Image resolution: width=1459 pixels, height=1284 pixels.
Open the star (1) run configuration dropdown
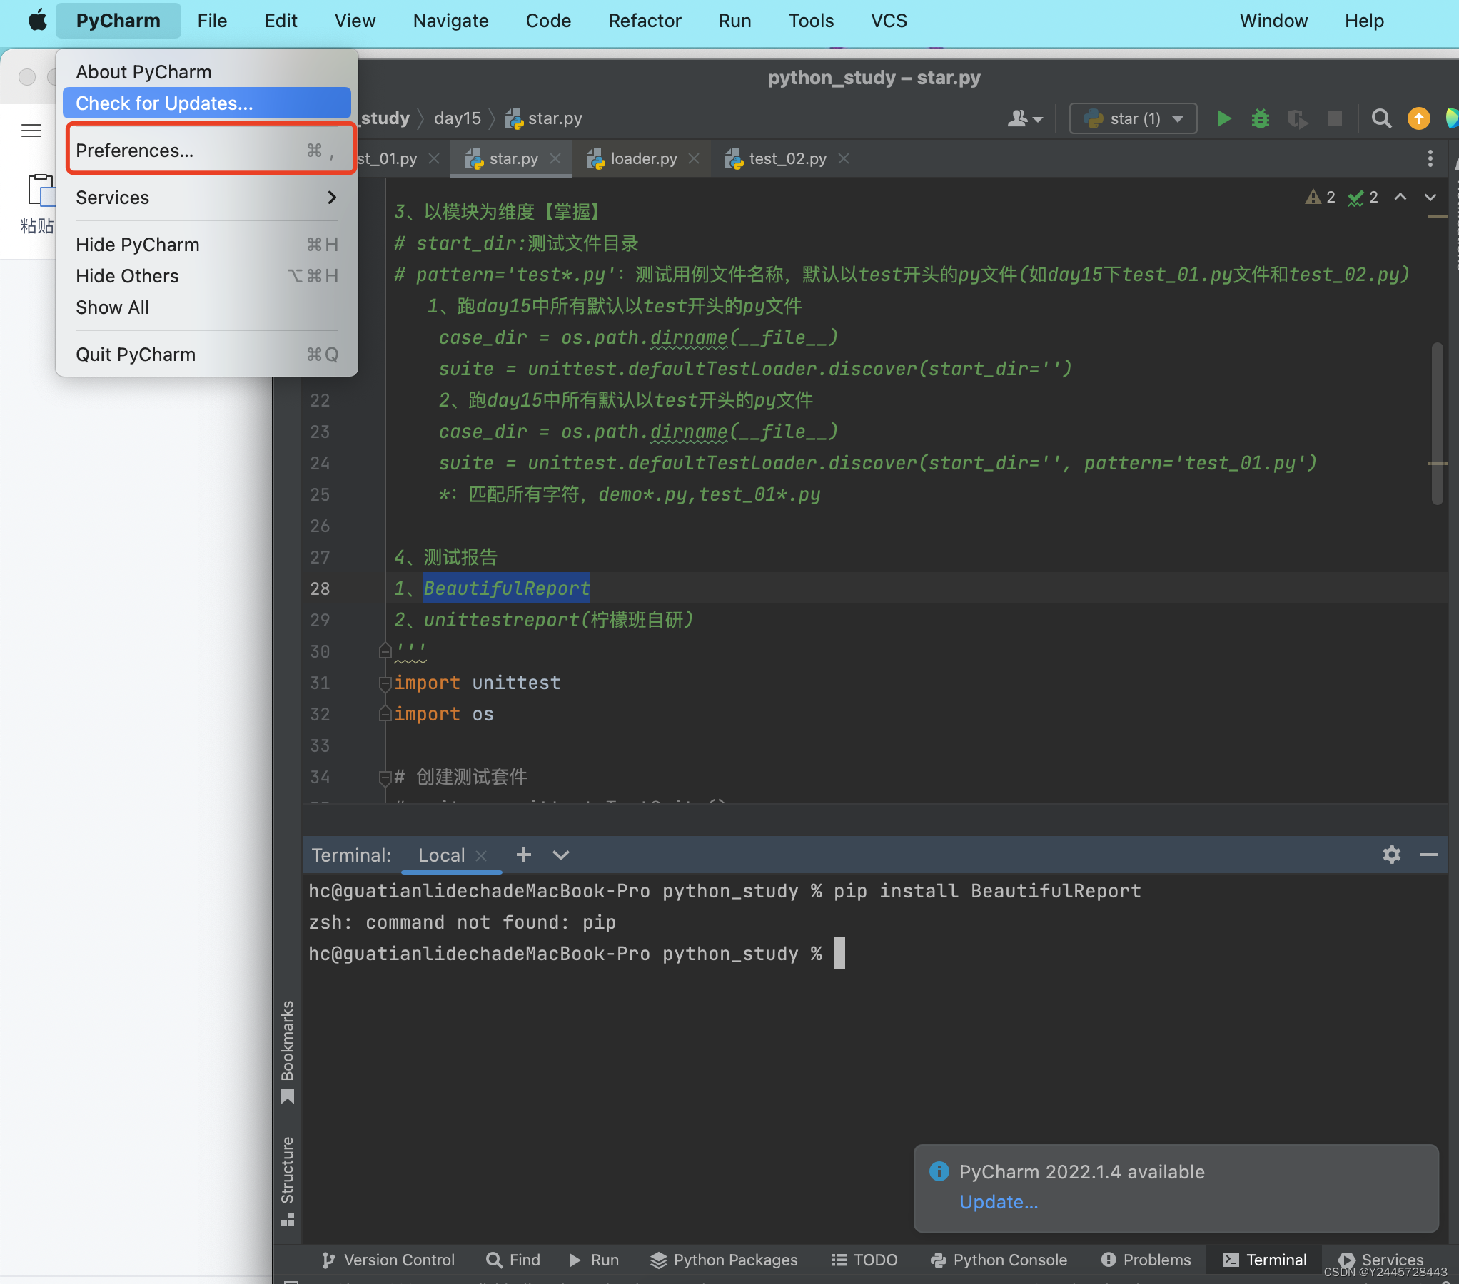pos(1133,118)
